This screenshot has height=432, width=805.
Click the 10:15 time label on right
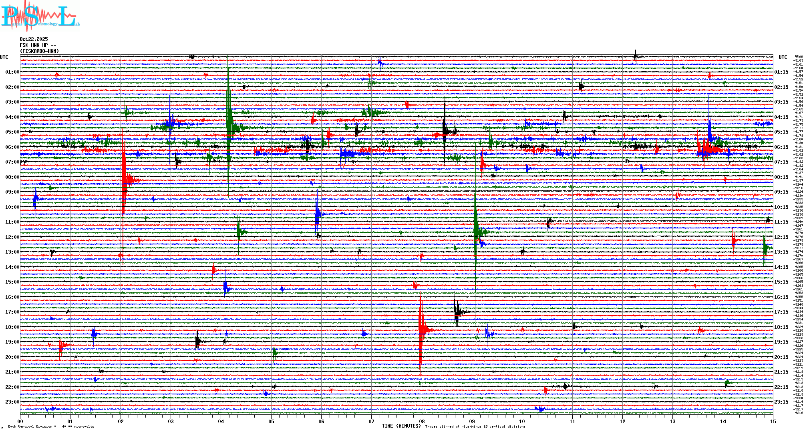click(x=781, y=207)
